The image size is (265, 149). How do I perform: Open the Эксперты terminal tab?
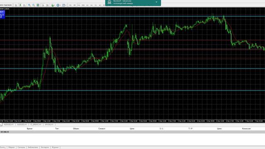pos(45,147)
